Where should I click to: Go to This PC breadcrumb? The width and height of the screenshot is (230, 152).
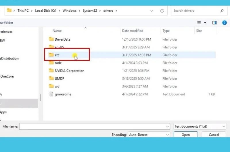point(23,11)
